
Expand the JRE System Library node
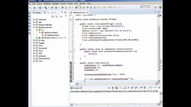pos(37,38)
